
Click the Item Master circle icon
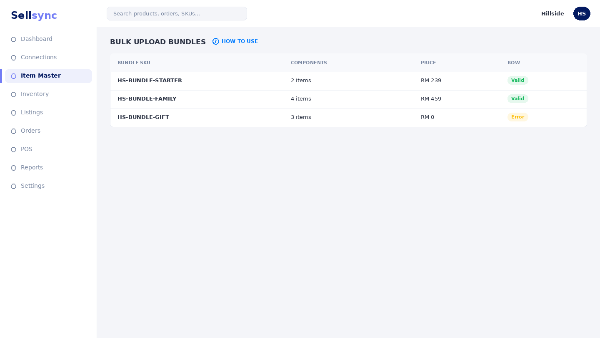point(13,76)
